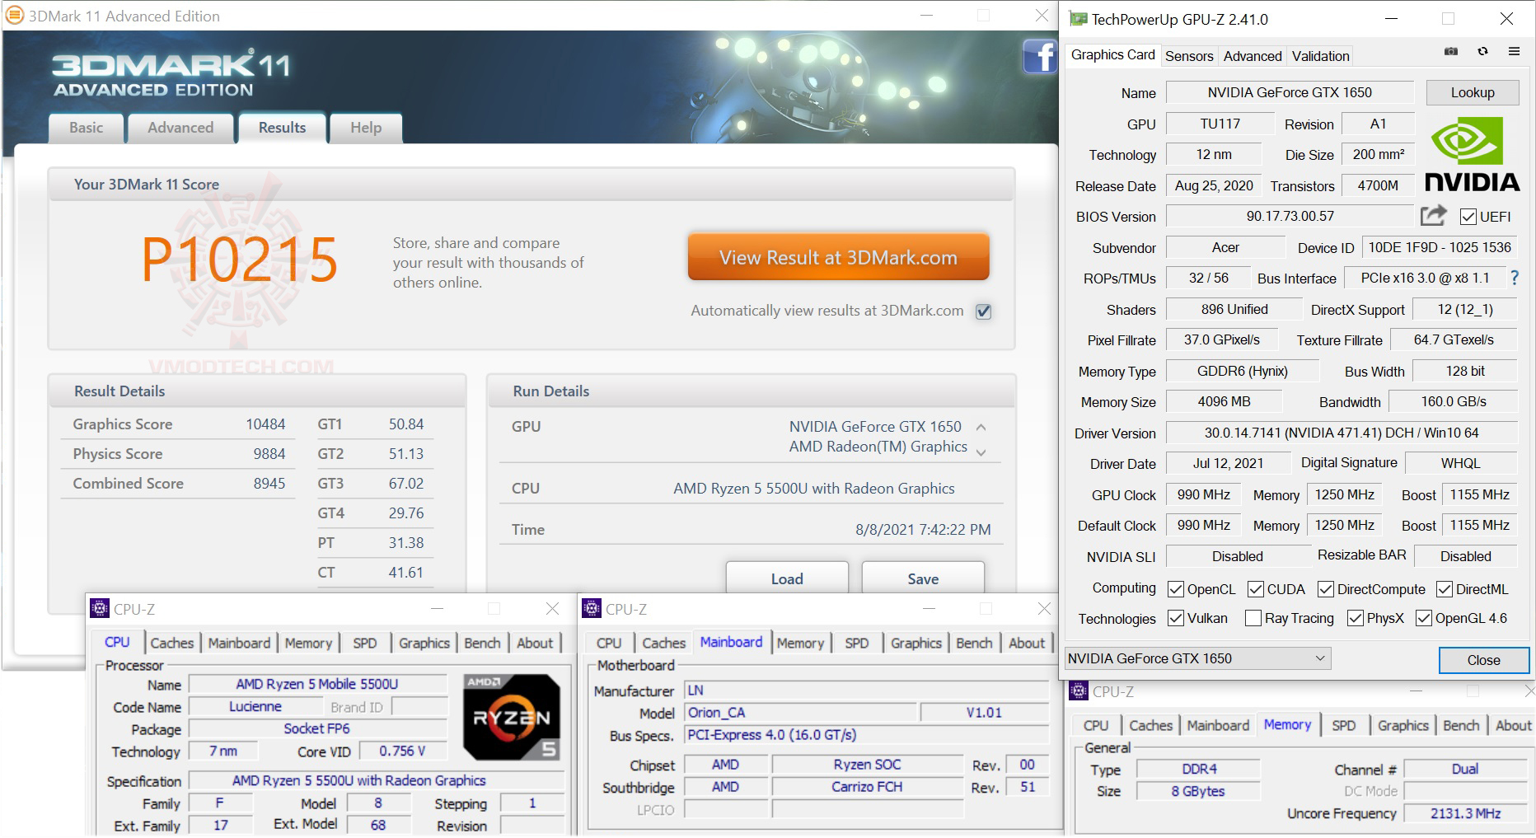1536x838 pixels.
Task: Minimize the GPU-Z window
Action: (1392, 19)
